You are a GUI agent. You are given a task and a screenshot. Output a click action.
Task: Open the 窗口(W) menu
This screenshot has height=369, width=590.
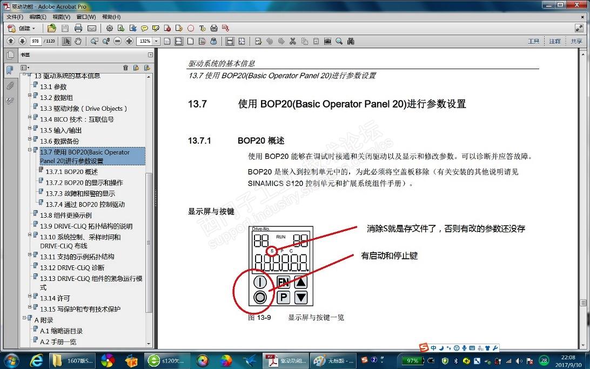coord(86,17)
